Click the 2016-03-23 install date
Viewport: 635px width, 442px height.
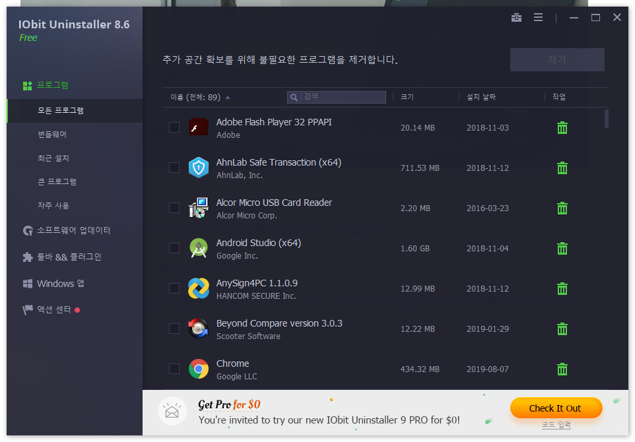pyautogui.click(x=488, y=208)
